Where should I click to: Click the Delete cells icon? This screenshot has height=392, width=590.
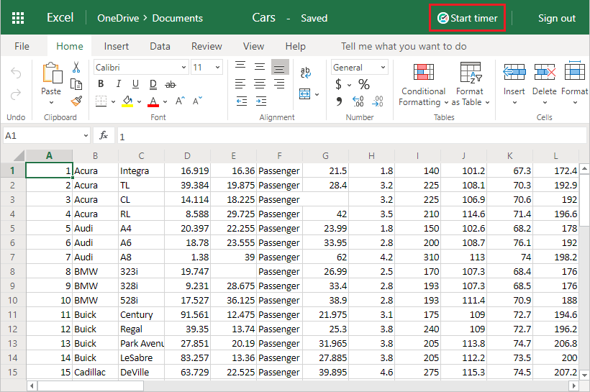pyautogui.click(x=545, y=71)
